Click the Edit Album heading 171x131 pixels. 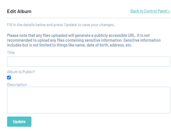[19, 12]
